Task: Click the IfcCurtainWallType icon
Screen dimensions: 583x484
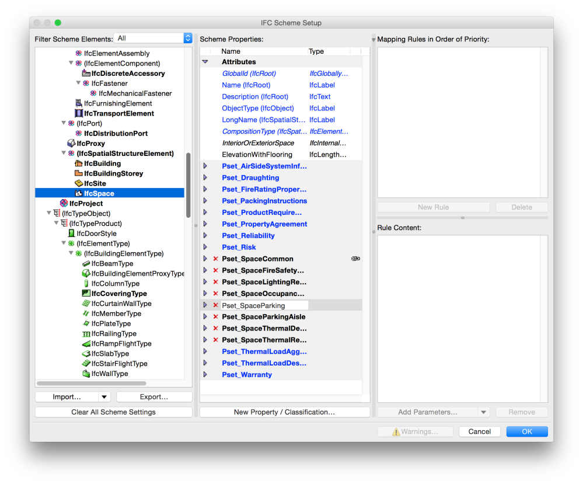Action: (x=86, y=303)
